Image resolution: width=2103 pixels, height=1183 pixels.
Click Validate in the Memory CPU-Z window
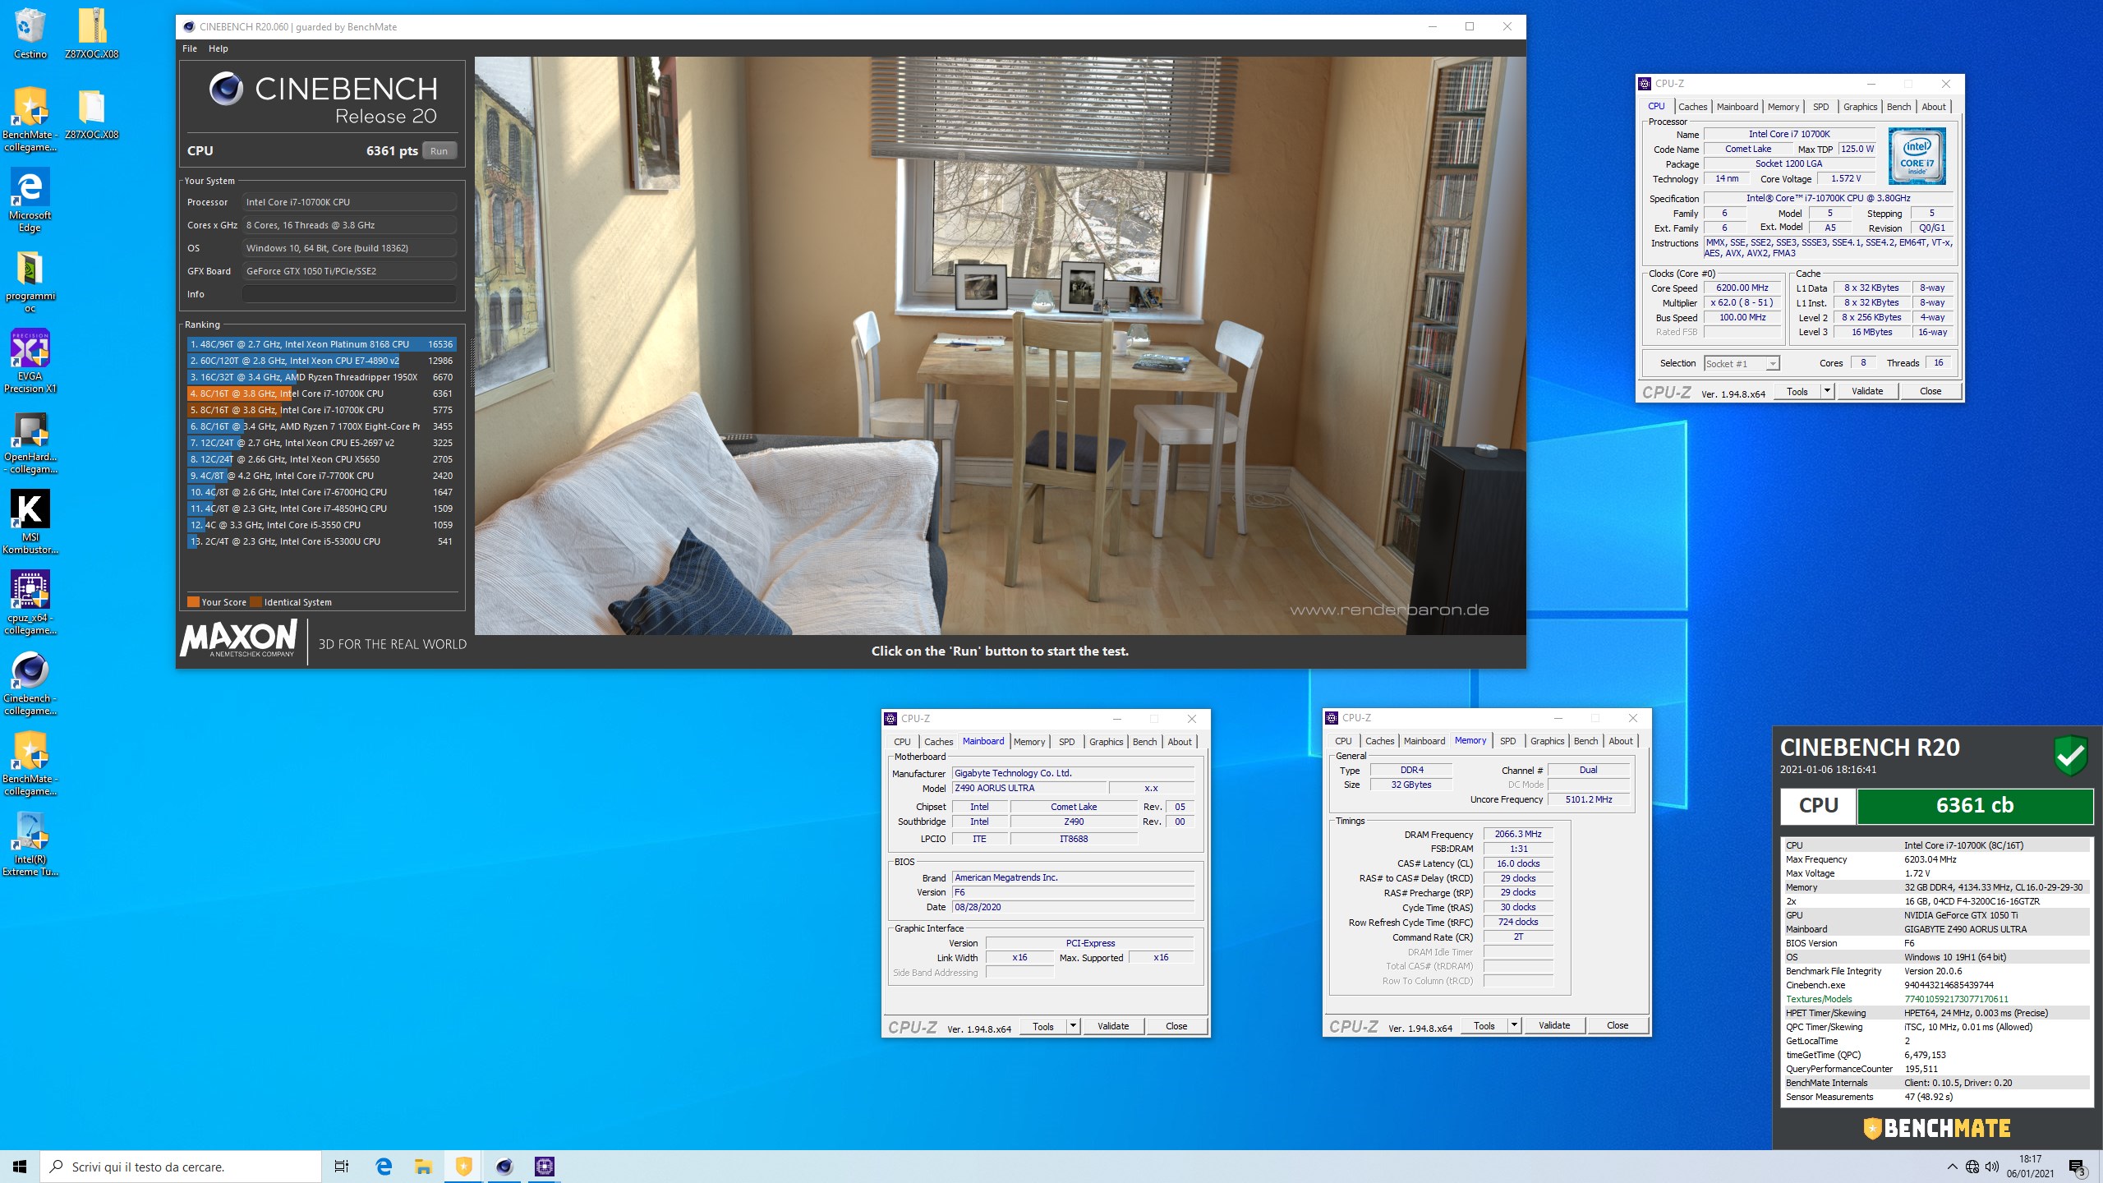1554,1025
